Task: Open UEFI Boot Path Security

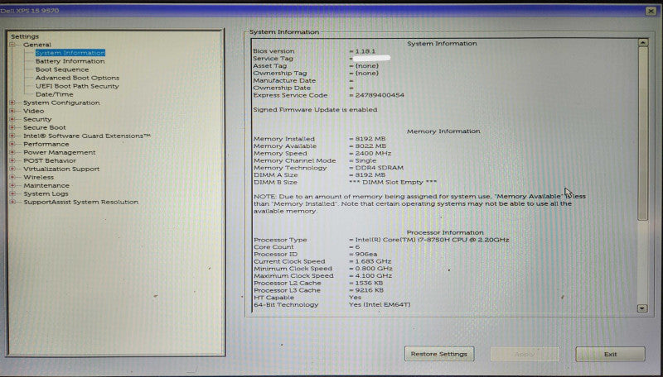Action: pyautogui.click(x=77, y=86)
